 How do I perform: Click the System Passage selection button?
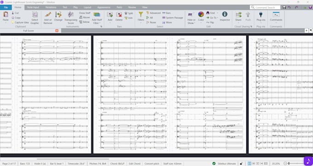(173, 18)
